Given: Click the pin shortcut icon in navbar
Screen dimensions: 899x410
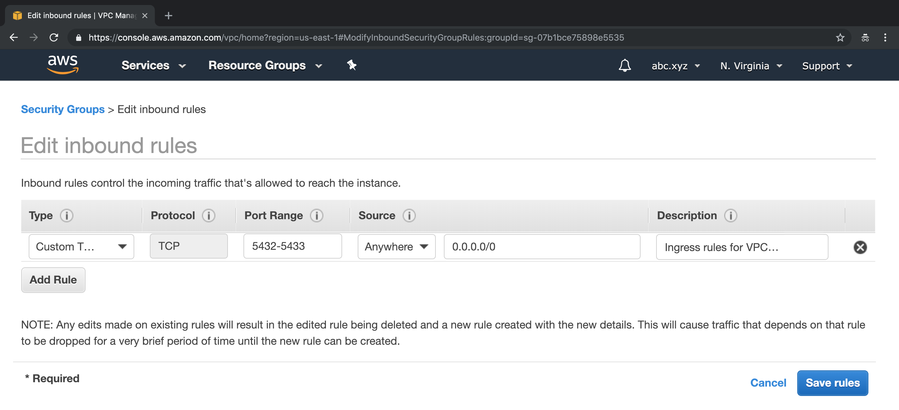Looking at the screenshot, I should 351,65.
